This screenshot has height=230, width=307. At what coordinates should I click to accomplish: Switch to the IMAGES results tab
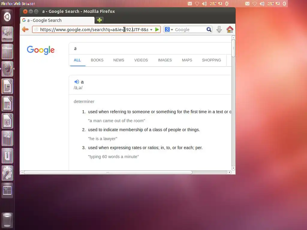(165, 60)
